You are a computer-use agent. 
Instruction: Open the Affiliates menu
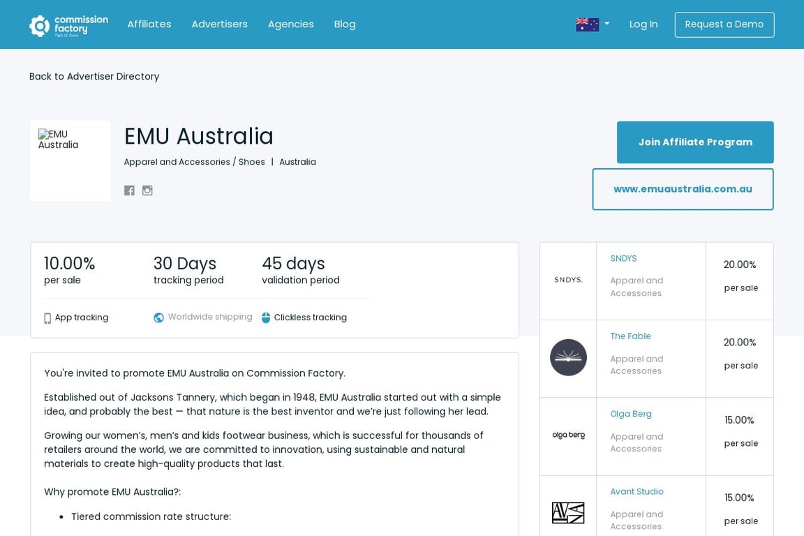click(x=149, y=24)
